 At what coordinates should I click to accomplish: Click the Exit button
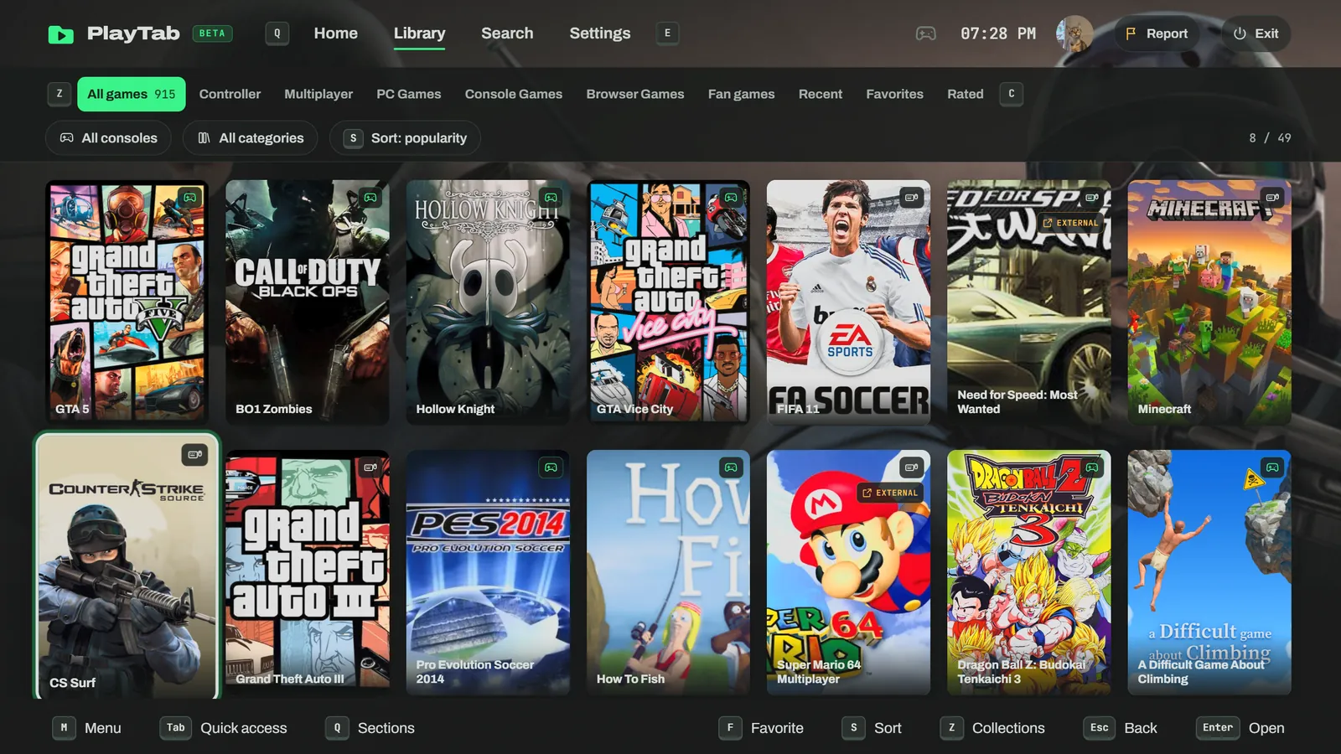1256,34
